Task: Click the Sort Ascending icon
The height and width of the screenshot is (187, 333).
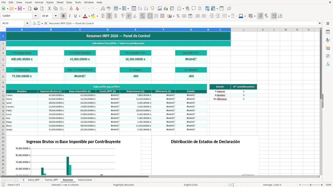Action: pyautogui.click(x=140, y=9)
